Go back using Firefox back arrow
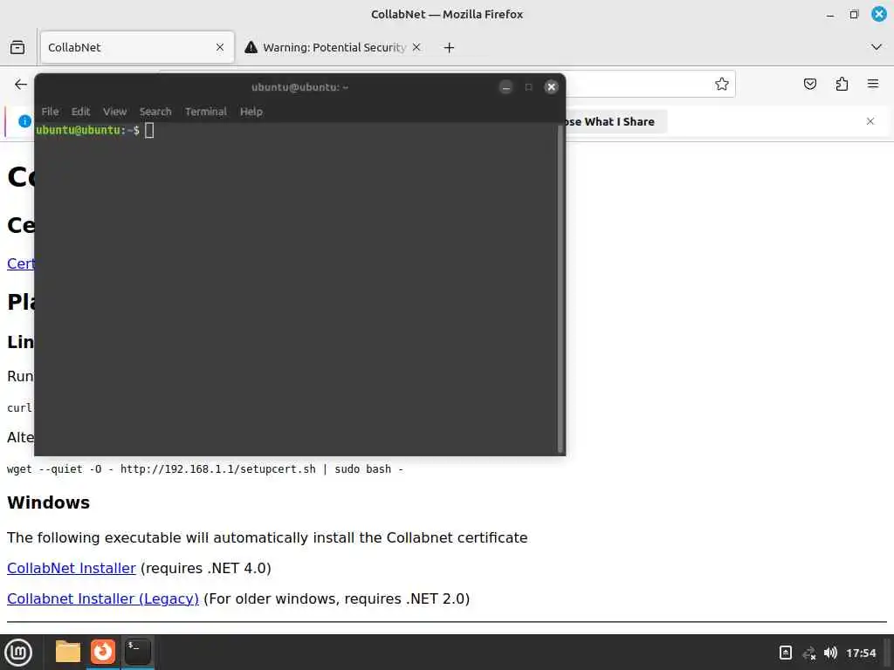The height and width of the screenshot is (670, 894). tap(21, 85)
